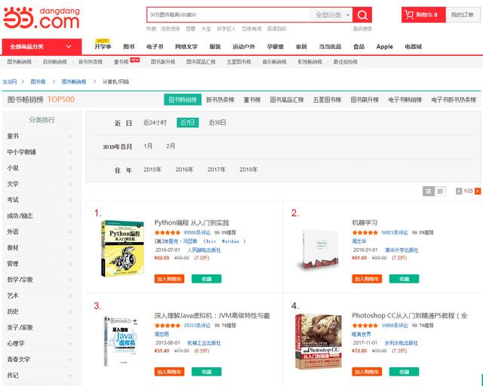Select 图书飙升榜 ranking tab
The image size is (483, 386).
coord(365,100)
